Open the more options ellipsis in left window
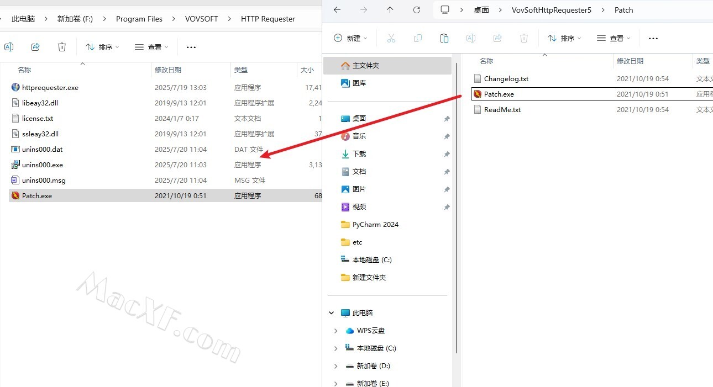The height and width of the screenshot is (387, 713). tap(191, 47)
